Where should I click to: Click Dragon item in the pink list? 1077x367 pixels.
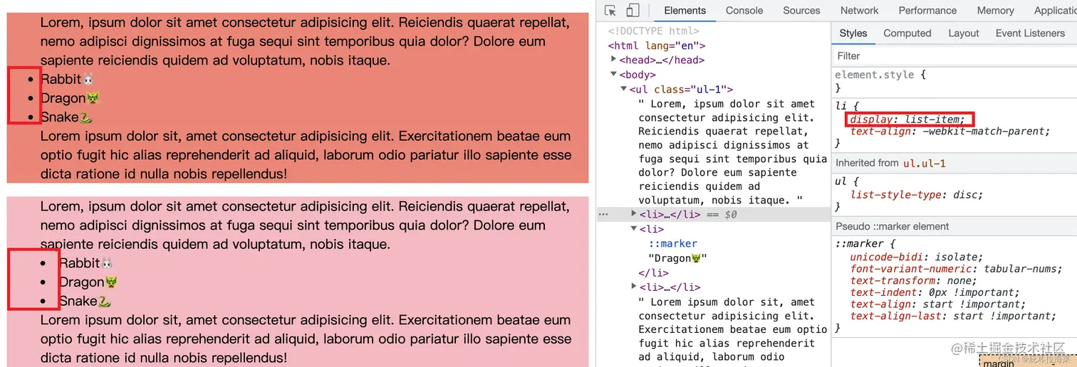tap(88, 282)
